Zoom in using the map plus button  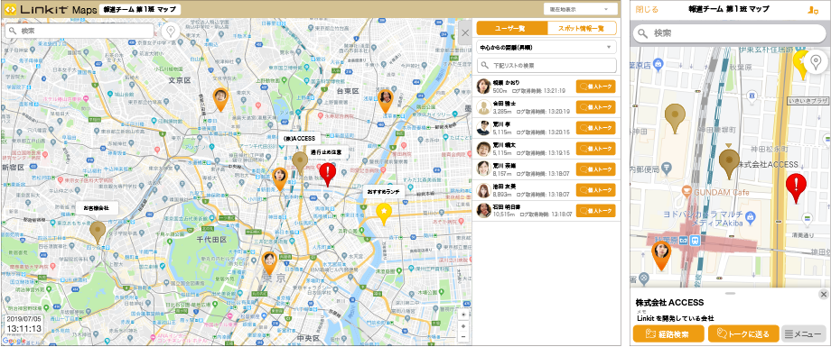tap(463, 326)
